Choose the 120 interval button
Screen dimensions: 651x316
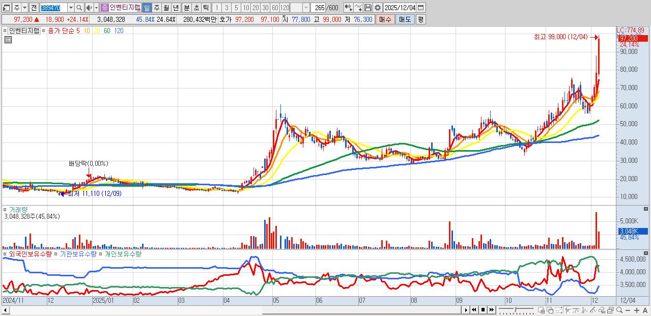pyautogui.click(x=285, y=8)
